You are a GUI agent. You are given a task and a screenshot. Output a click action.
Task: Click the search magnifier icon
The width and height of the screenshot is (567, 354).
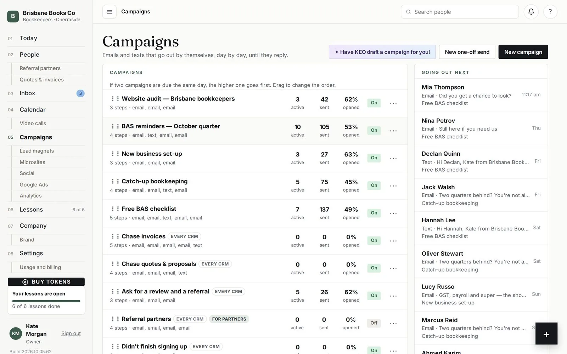tap(408, 12)
